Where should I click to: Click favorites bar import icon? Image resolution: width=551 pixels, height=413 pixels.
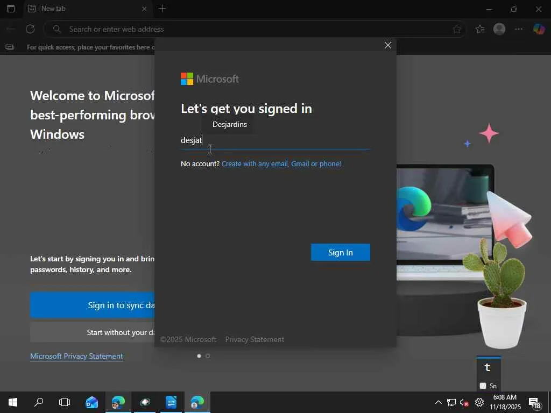(x=10, y=47)
